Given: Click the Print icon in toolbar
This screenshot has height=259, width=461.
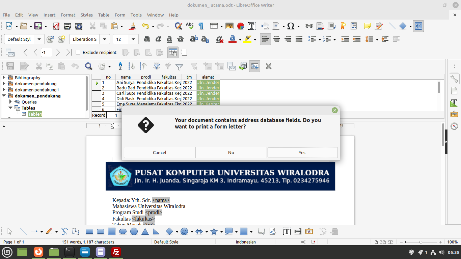Looking at the screenshot, I should [x=67, y=26].
